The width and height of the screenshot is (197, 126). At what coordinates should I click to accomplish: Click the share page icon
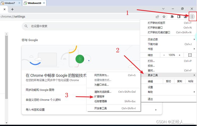coord(157,16)
